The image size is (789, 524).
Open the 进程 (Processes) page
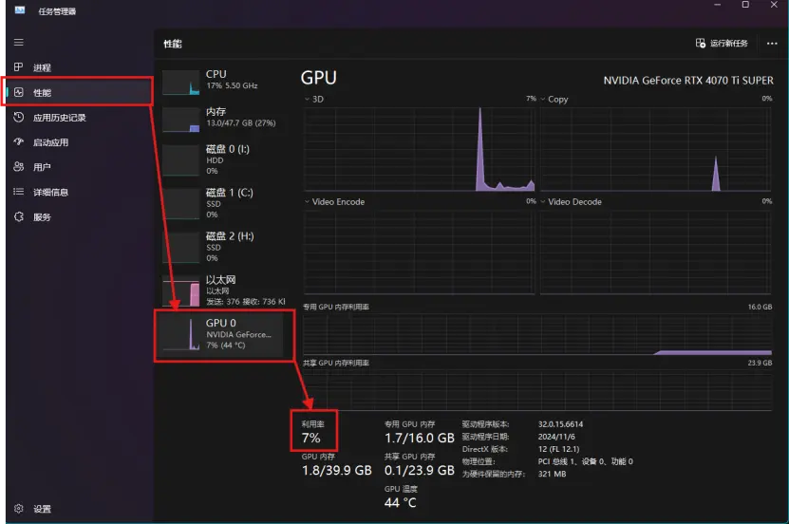tap(42, 68)
